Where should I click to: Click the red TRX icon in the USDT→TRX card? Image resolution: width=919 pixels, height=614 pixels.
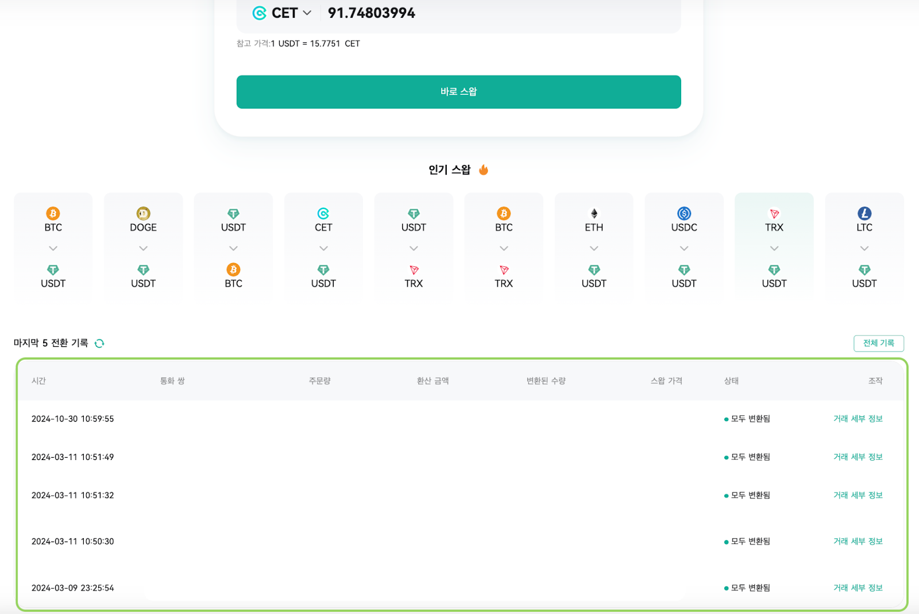pyautogui.click(x=414, y=271)
